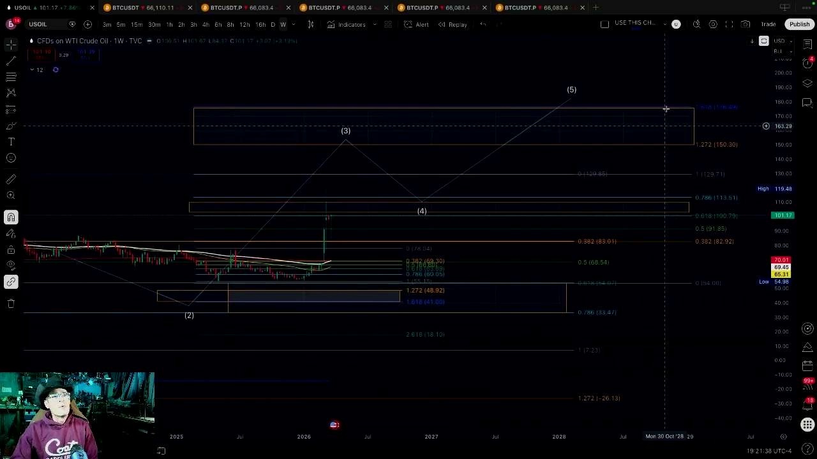Open a new tab with plus button
The height and width of the screenshot is (459, 817).
tap(596, 8)
